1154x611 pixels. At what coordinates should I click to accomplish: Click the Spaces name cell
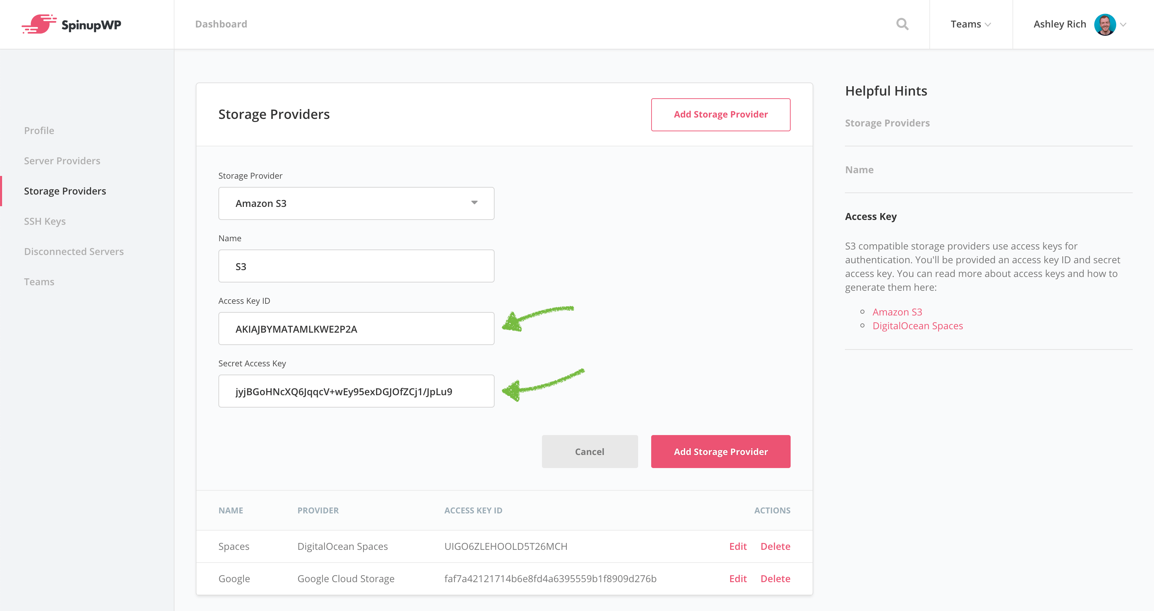(x=234, y=546)
